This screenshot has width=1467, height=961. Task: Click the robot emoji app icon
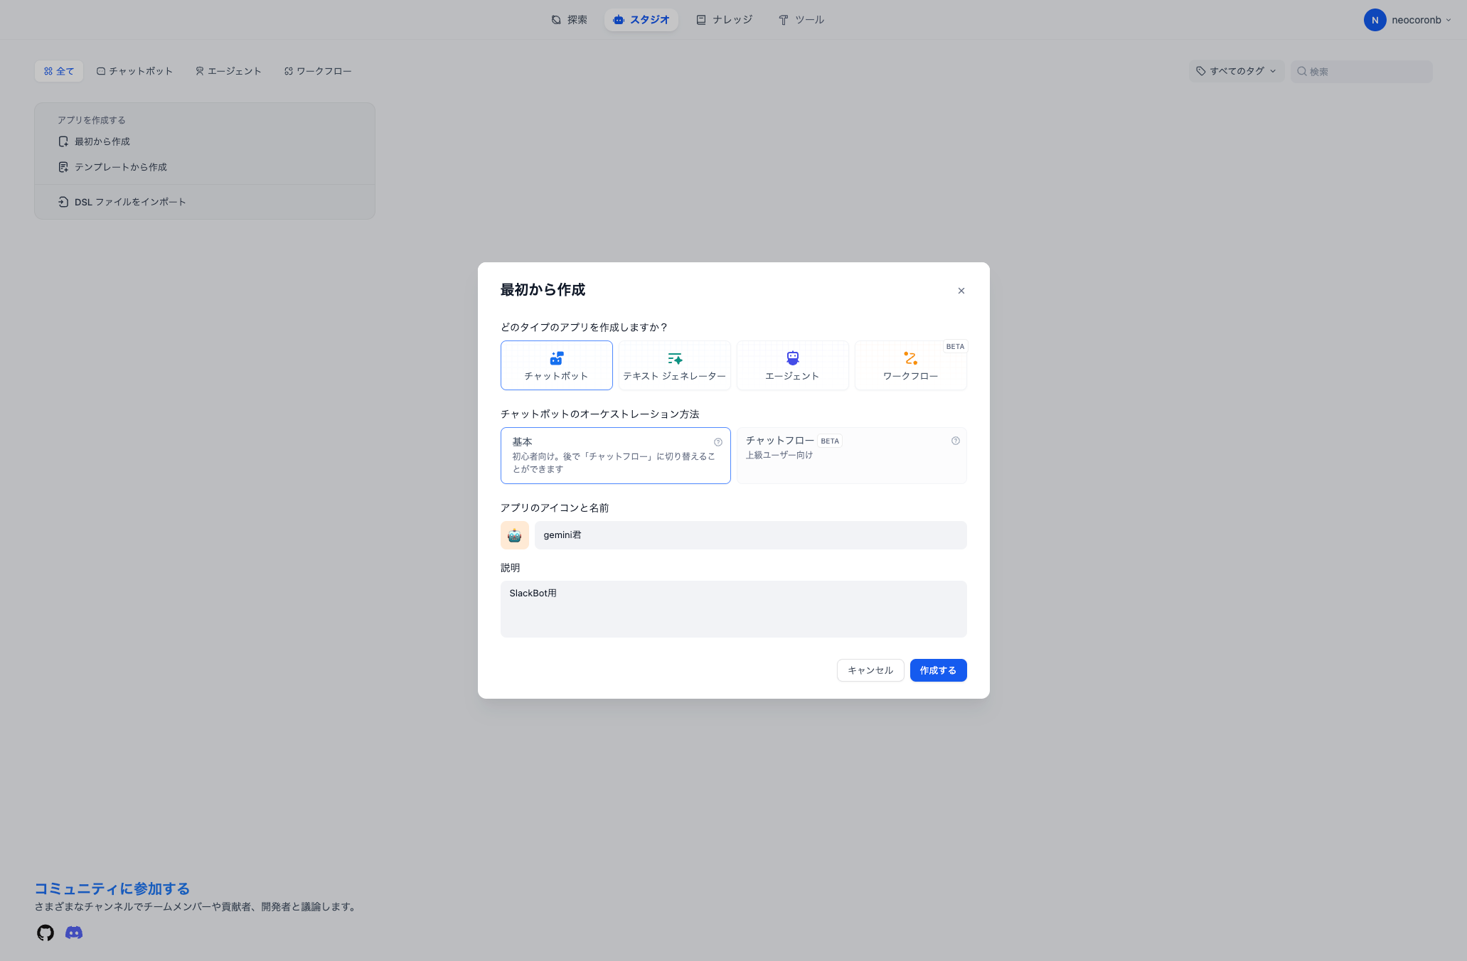click(x=514, y=535)
